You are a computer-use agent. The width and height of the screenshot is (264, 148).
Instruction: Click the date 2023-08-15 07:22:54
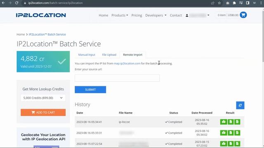89,144
